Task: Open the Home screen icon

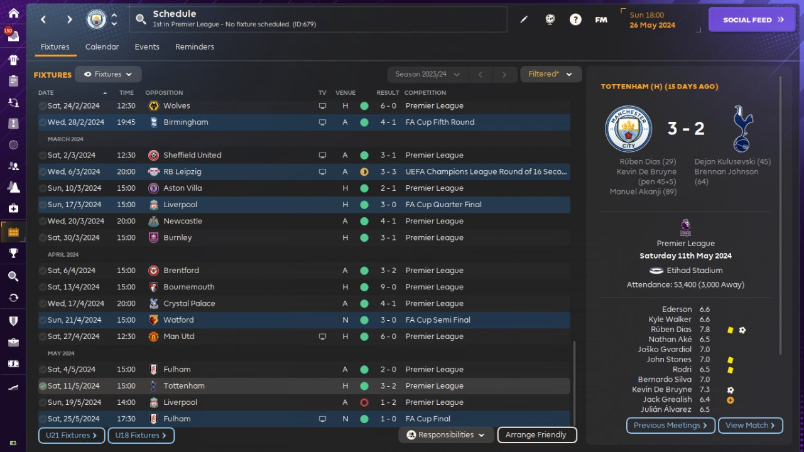Action: 13,13
